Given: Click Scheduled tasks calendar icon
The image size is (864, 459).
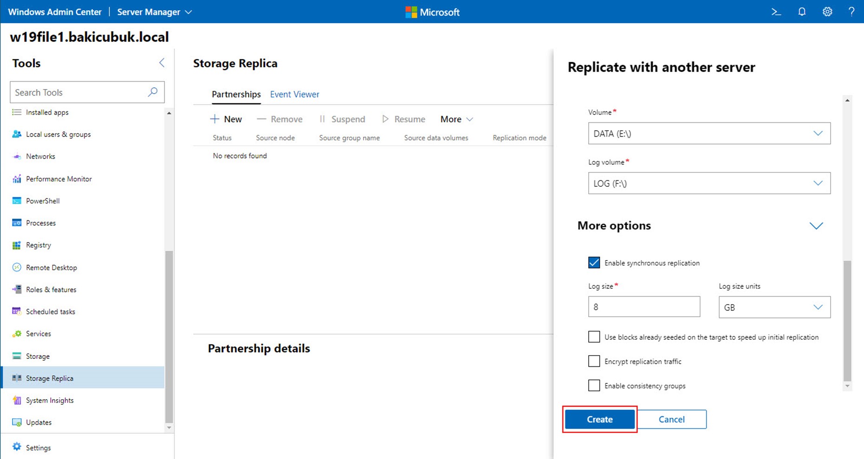Looking at the screenshot, I should (x=17, y=311).
